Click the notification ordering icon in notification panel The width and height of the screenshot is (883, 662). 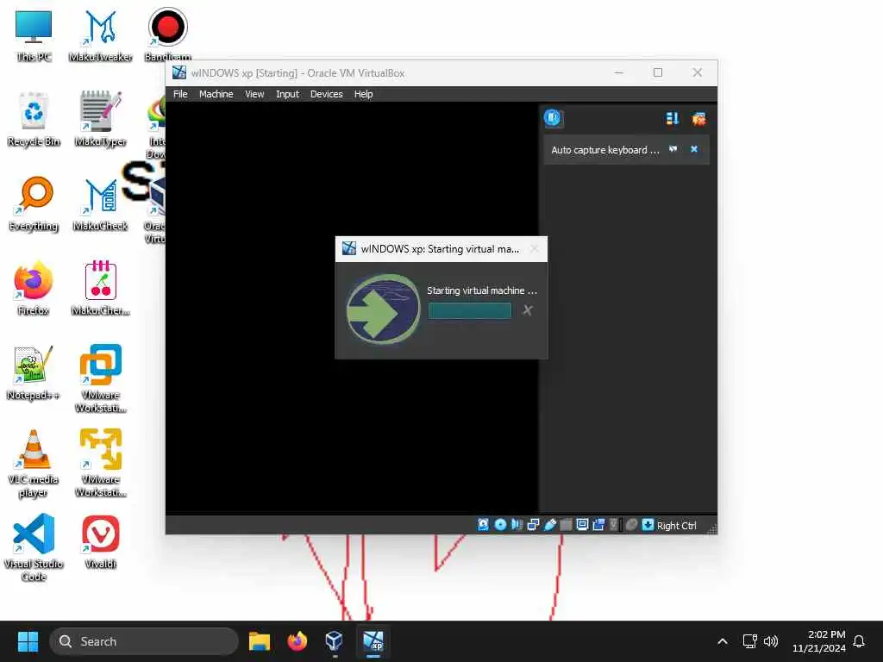tap(673, 118)
